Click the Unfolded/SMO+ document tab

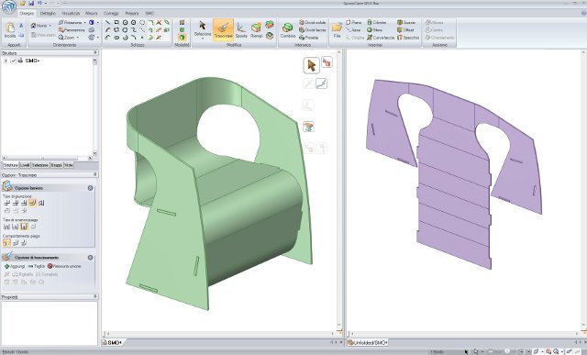click(368, 343)
